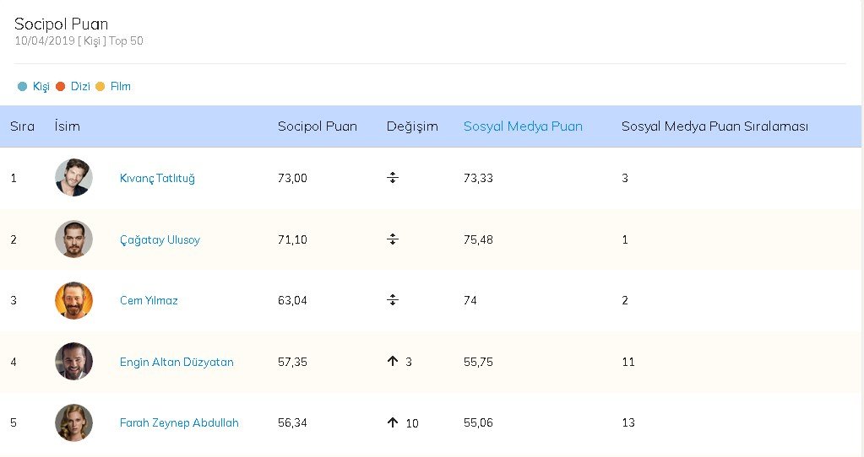Click Socipol score 56,34
The width and height of the screenshot is (864, 457).
292,423
